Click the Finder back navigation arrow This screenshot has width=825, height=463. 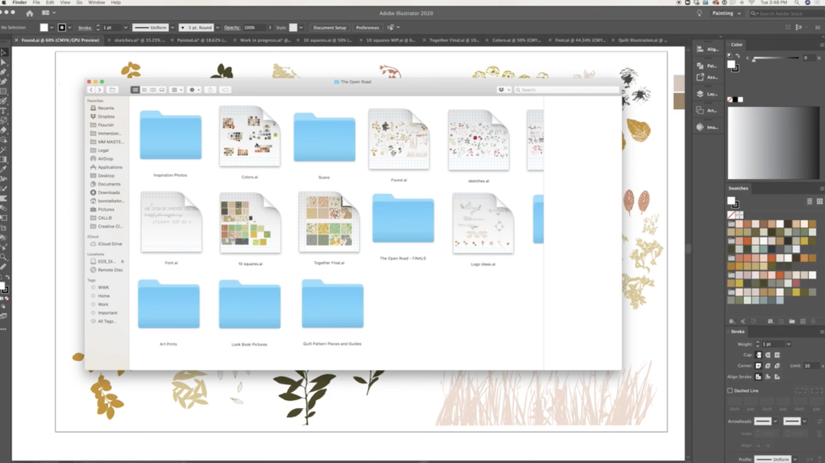tap(91, 90)
